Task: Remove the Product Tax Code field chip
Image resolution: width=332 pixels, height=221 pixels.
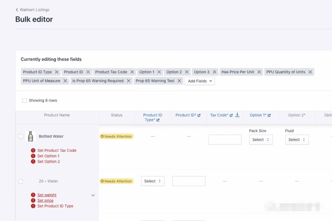Action: pyautogui.click(x=132, y=72)
